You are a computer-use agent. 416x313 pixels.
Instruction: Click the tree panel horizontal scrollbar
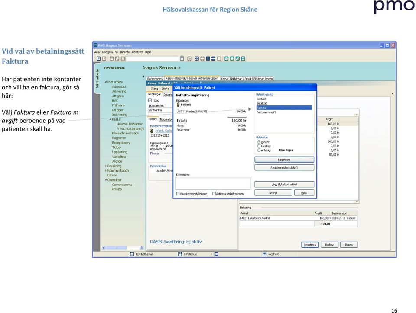[x=123, y=248]
